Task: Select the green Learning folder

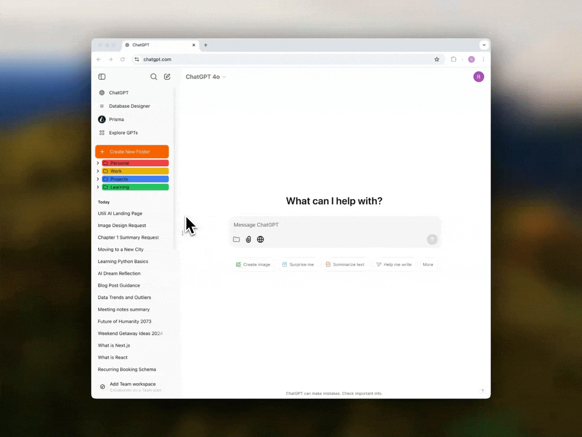Action: (135, 187)
